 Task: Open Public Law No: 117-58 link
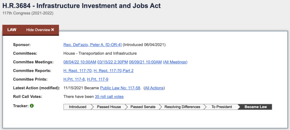(x=120, y=88)
